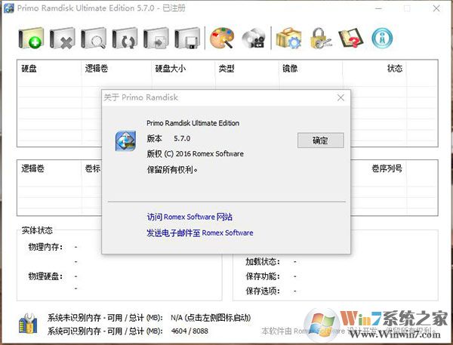Click the Primo Ramdisk Ultimate Edition text in dialog
Screen dimensions: 453x345
tap(193, 123)
